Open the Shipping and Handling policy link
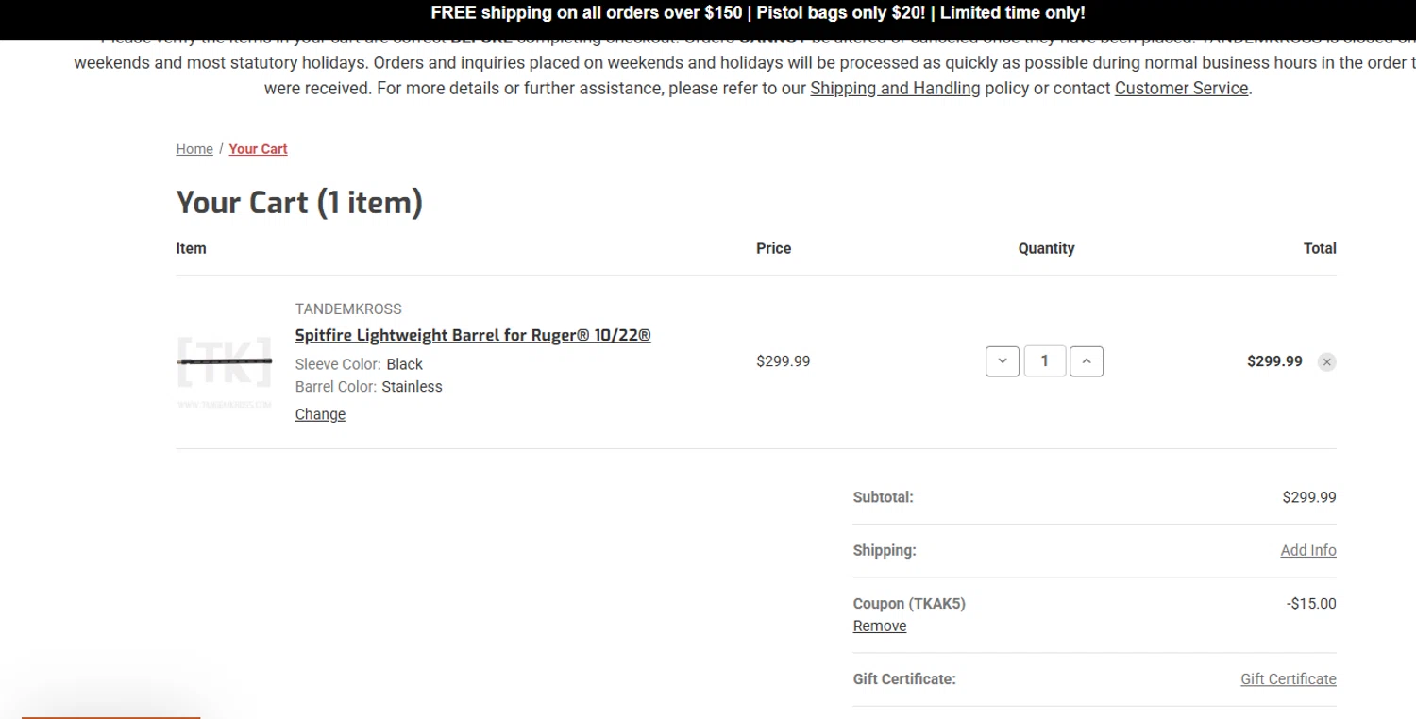 point(895,88)
